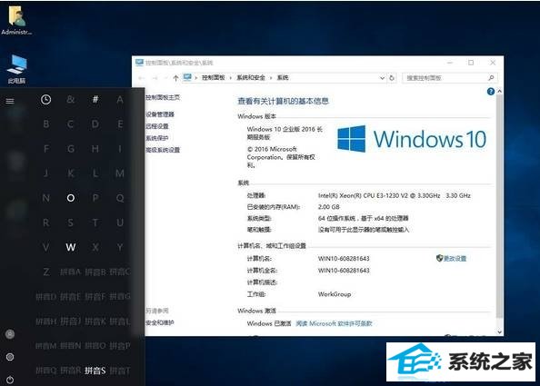Jump to letter W in app list
Screen dimensions: 540x386
click(71, 247)
